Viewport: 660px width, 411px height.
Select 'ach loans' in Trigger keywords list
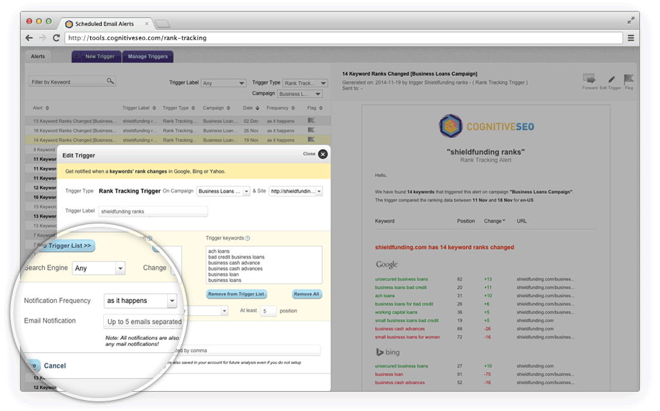tap(219, 251)
